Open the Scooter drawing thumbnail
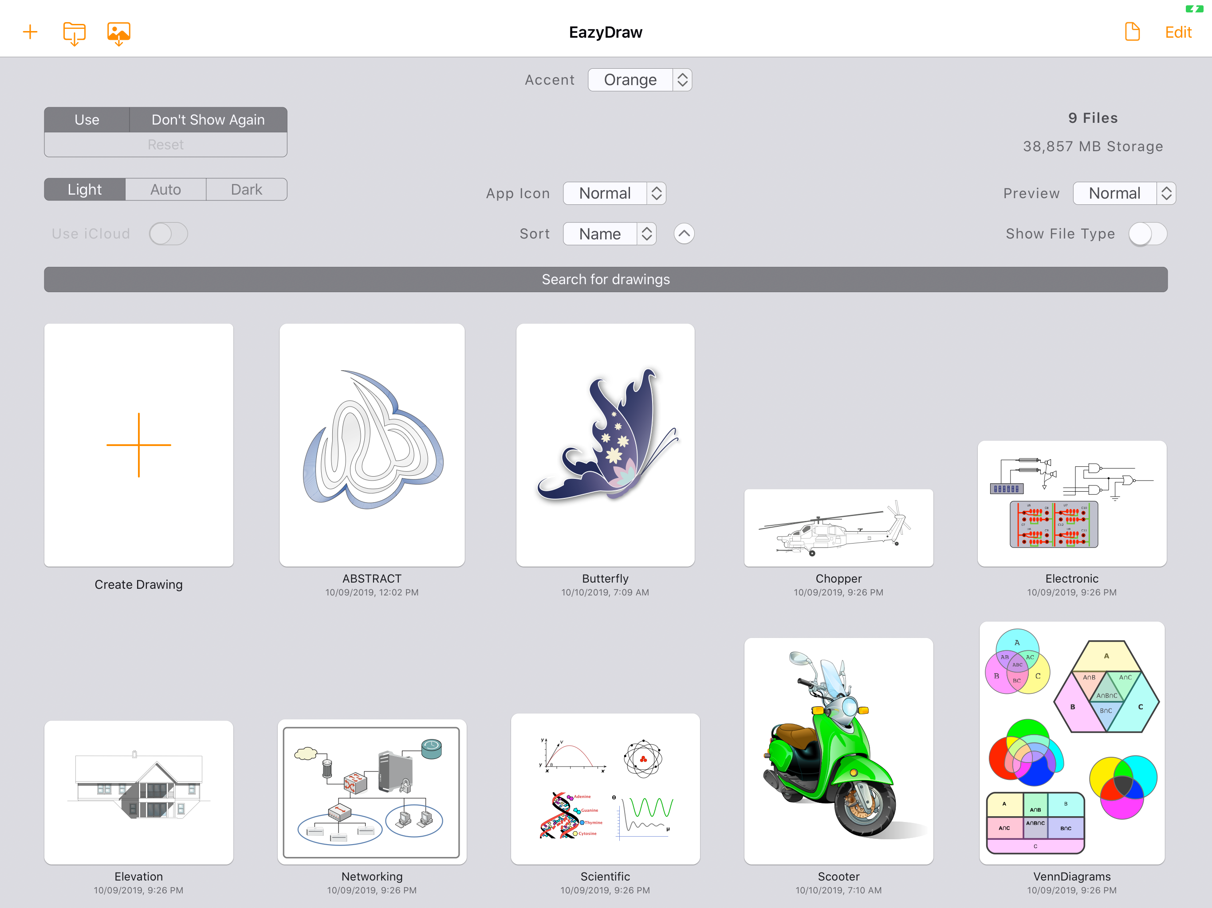Screen dimensions: 1212x908 pos(838,750)
